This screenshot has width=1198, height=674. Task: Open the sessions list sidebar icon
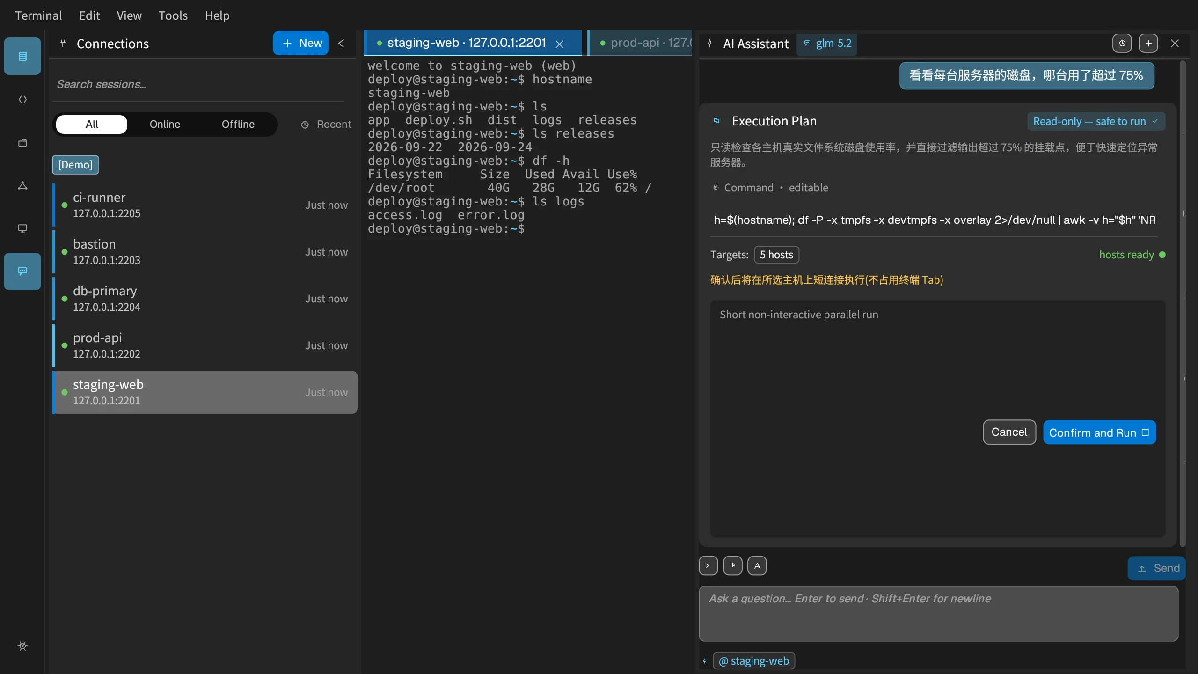click(22, 56)
